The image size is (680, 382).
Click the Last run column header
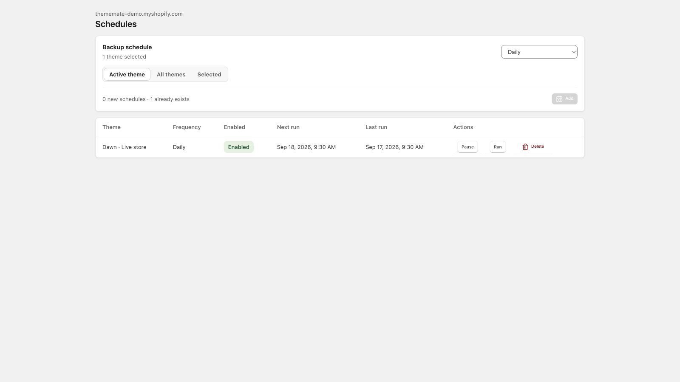[x=376, y=127]
